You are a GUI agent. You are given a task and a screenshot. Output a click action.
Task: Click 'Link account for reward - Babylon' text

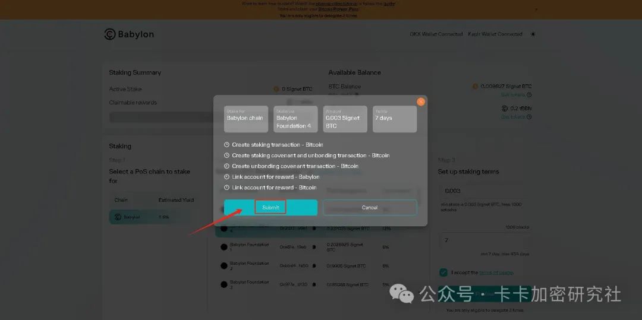coord(276,177)
